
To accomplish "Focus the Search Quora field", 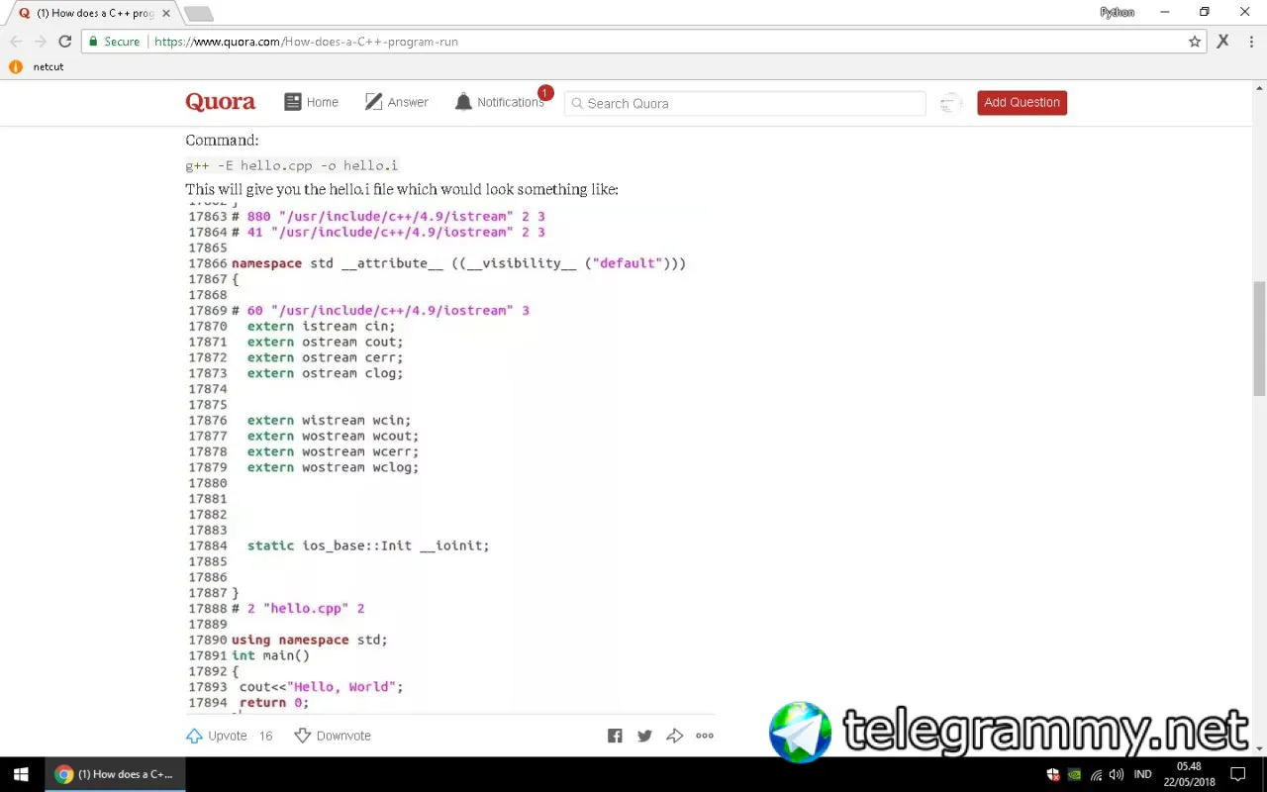I will coord(744,103).
